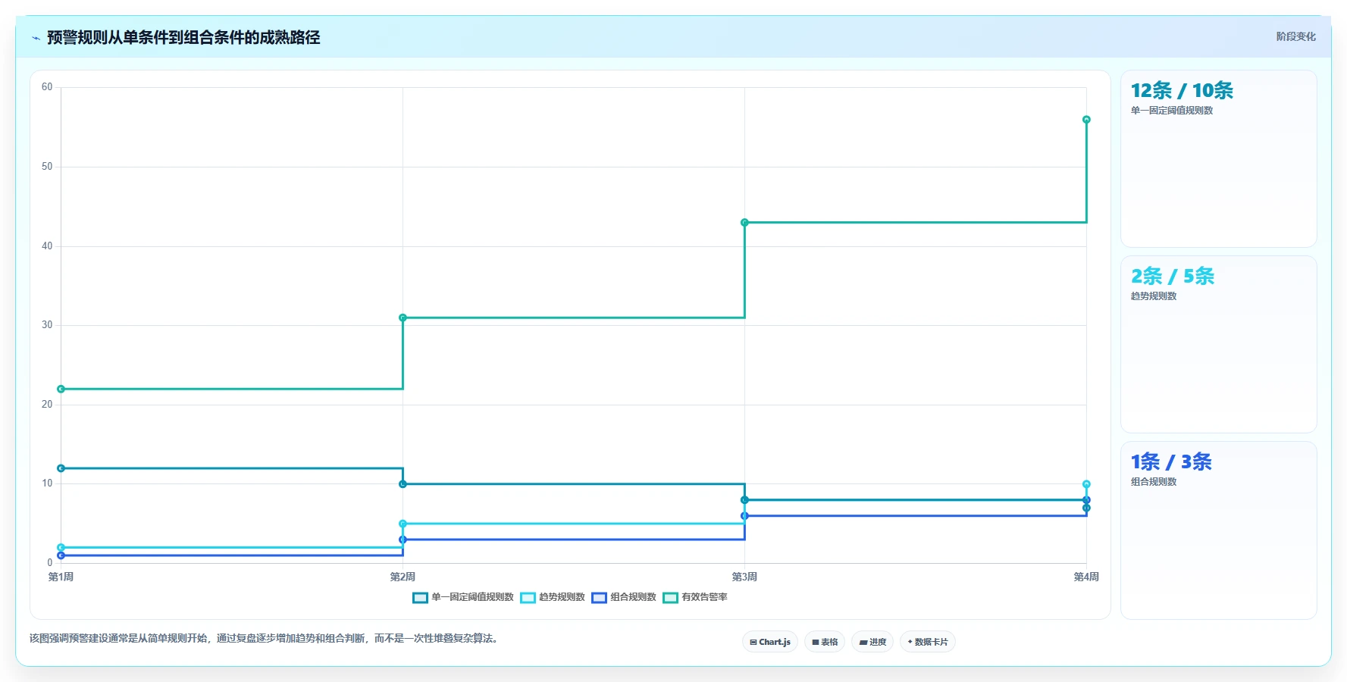Click the 趋势规则数 card caption
Image resolution: width=1347 pixels, height=682 pixels.
coord(1154,296)
